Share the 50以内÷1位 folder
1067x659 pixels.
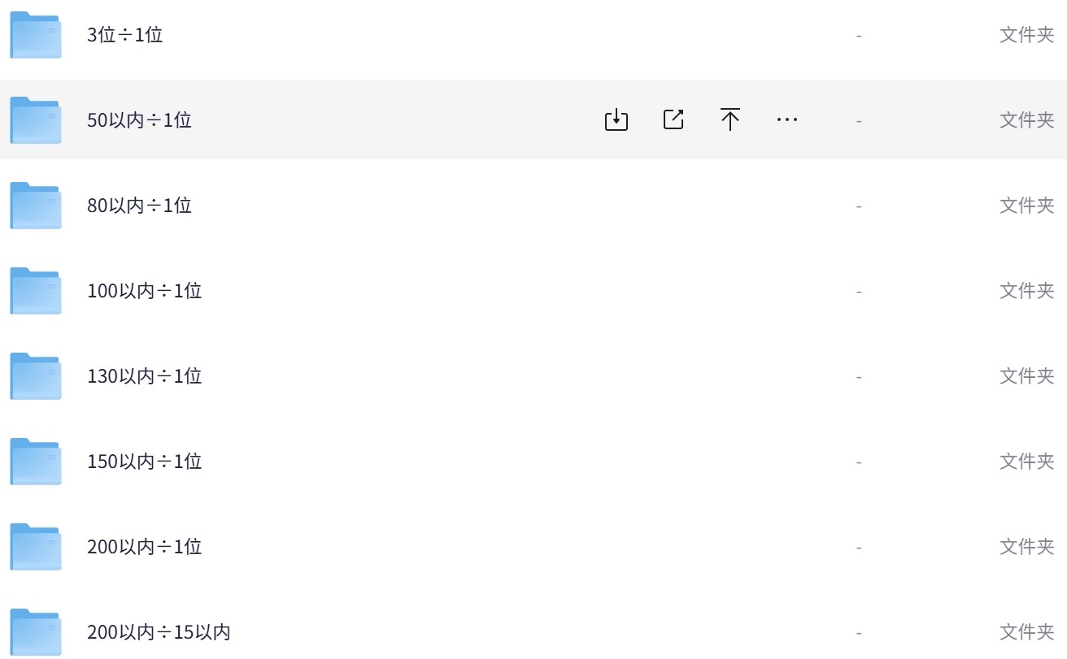pyautogui.click(x=673, y=120)
